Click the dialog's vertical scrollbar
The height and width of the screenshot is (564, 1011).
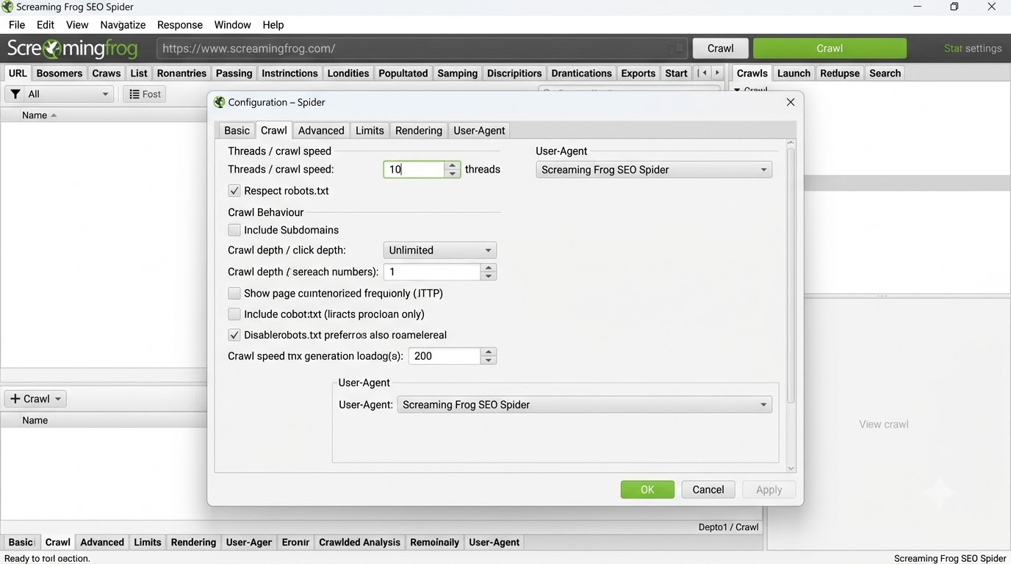[x=791, y=276]
